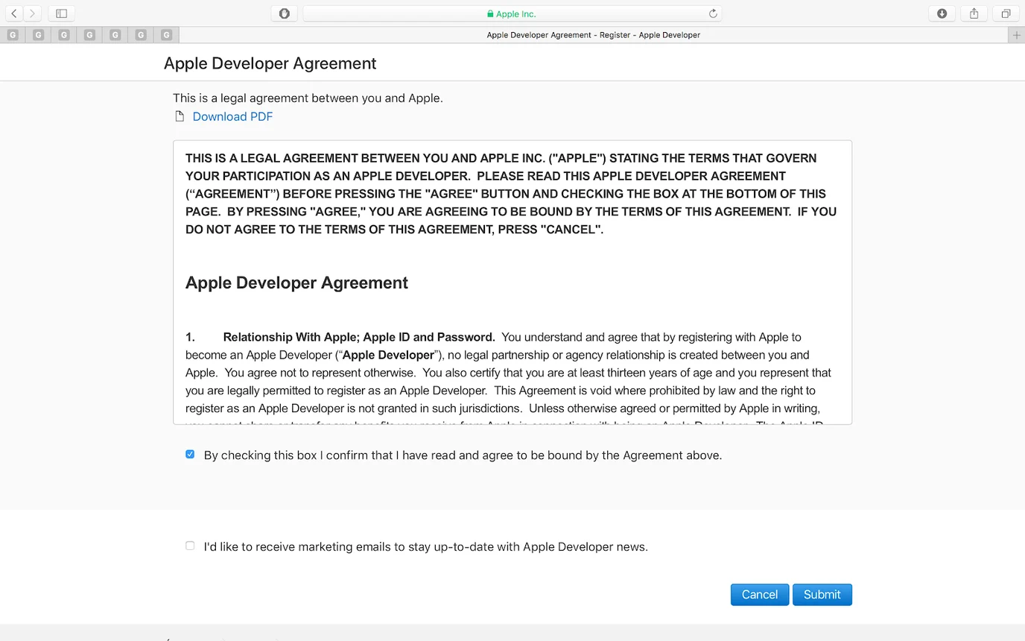
Task: Open a new tab with the plus button
Action: 1016,34
